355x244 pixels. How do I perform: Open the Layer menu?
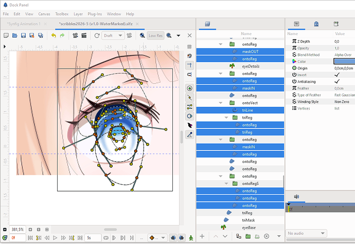(x=78, y=14)
